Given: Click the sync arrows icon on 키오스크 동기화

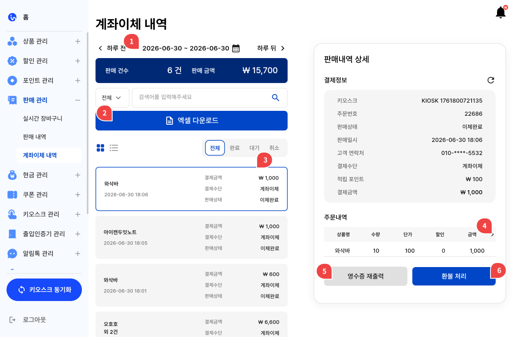Looking at the screenshot, I should [22, 290].
